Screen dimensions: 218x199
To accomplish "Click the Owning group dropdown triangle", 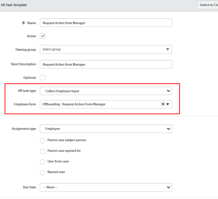I will coord(168,49).
